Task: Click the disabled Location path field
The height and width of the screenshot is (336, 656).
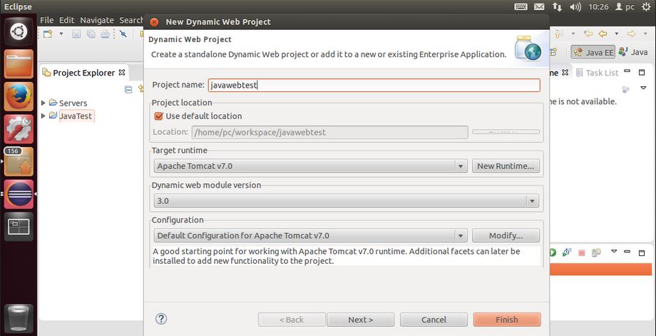Action: point(329,132)
